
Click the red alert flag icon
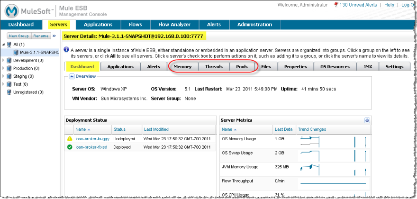pyautogui.click(x=336, y=5)
